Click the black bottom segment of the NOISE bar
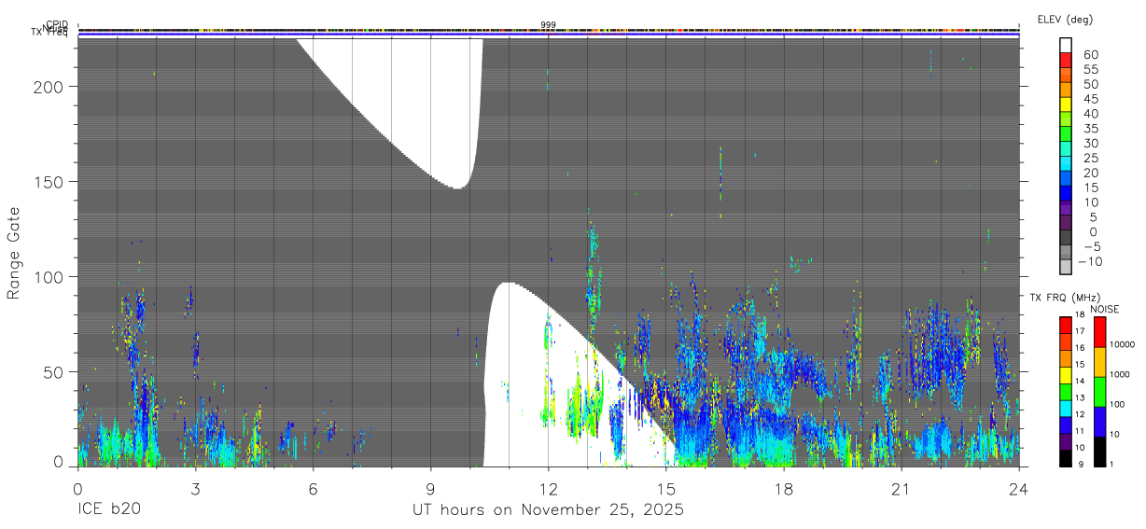 click(1099, 452)
